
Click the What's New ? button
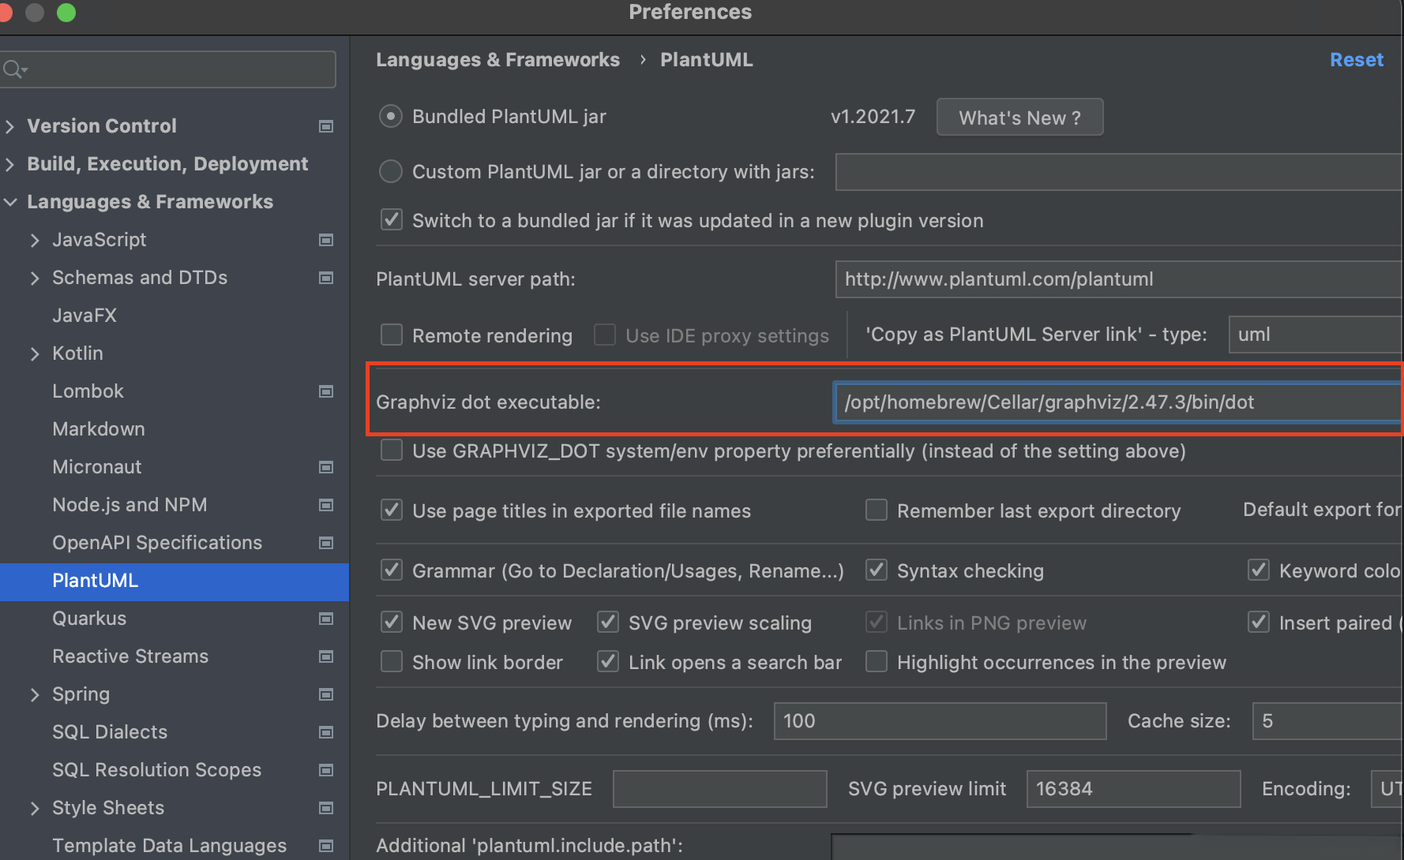1019,118
